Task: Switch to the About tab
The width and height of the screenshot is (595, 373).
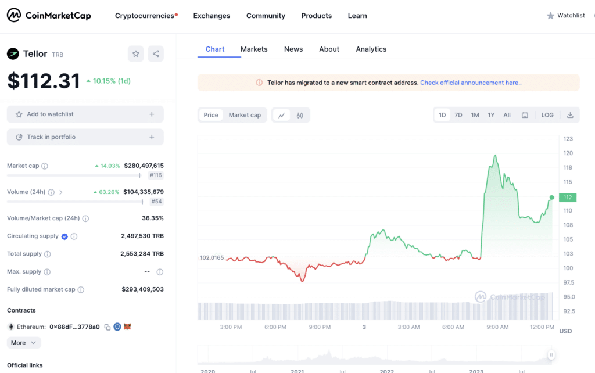Action: pos(329,49)
